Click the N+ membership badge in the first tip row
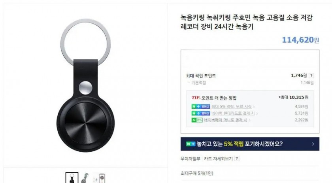This screenshot has height=183, width=332. click(201, 107)
